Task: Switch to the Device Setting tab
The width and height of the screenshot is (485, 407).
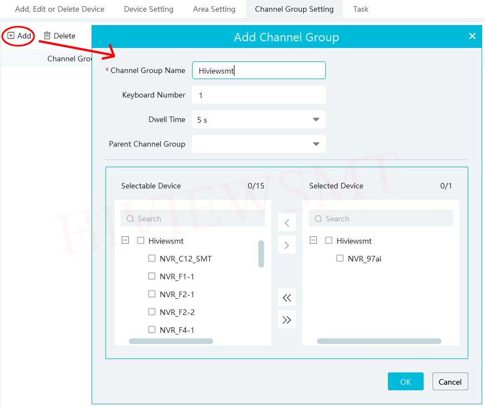Action: (x=148, y=9)
